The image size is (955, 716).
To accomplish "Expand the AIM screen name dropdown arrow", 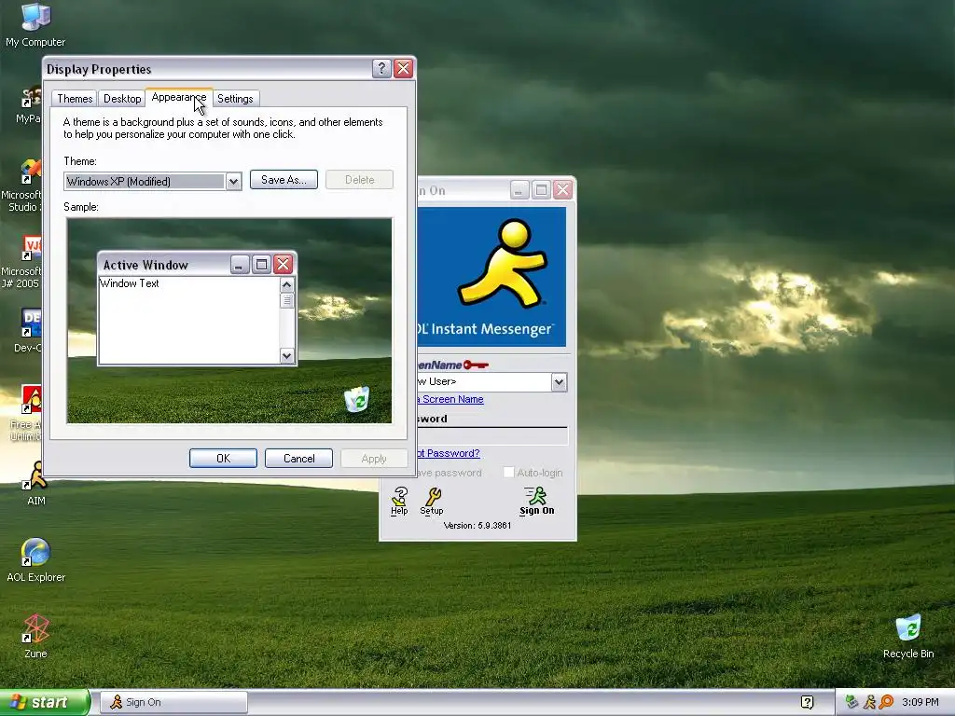I will (559, 382).
